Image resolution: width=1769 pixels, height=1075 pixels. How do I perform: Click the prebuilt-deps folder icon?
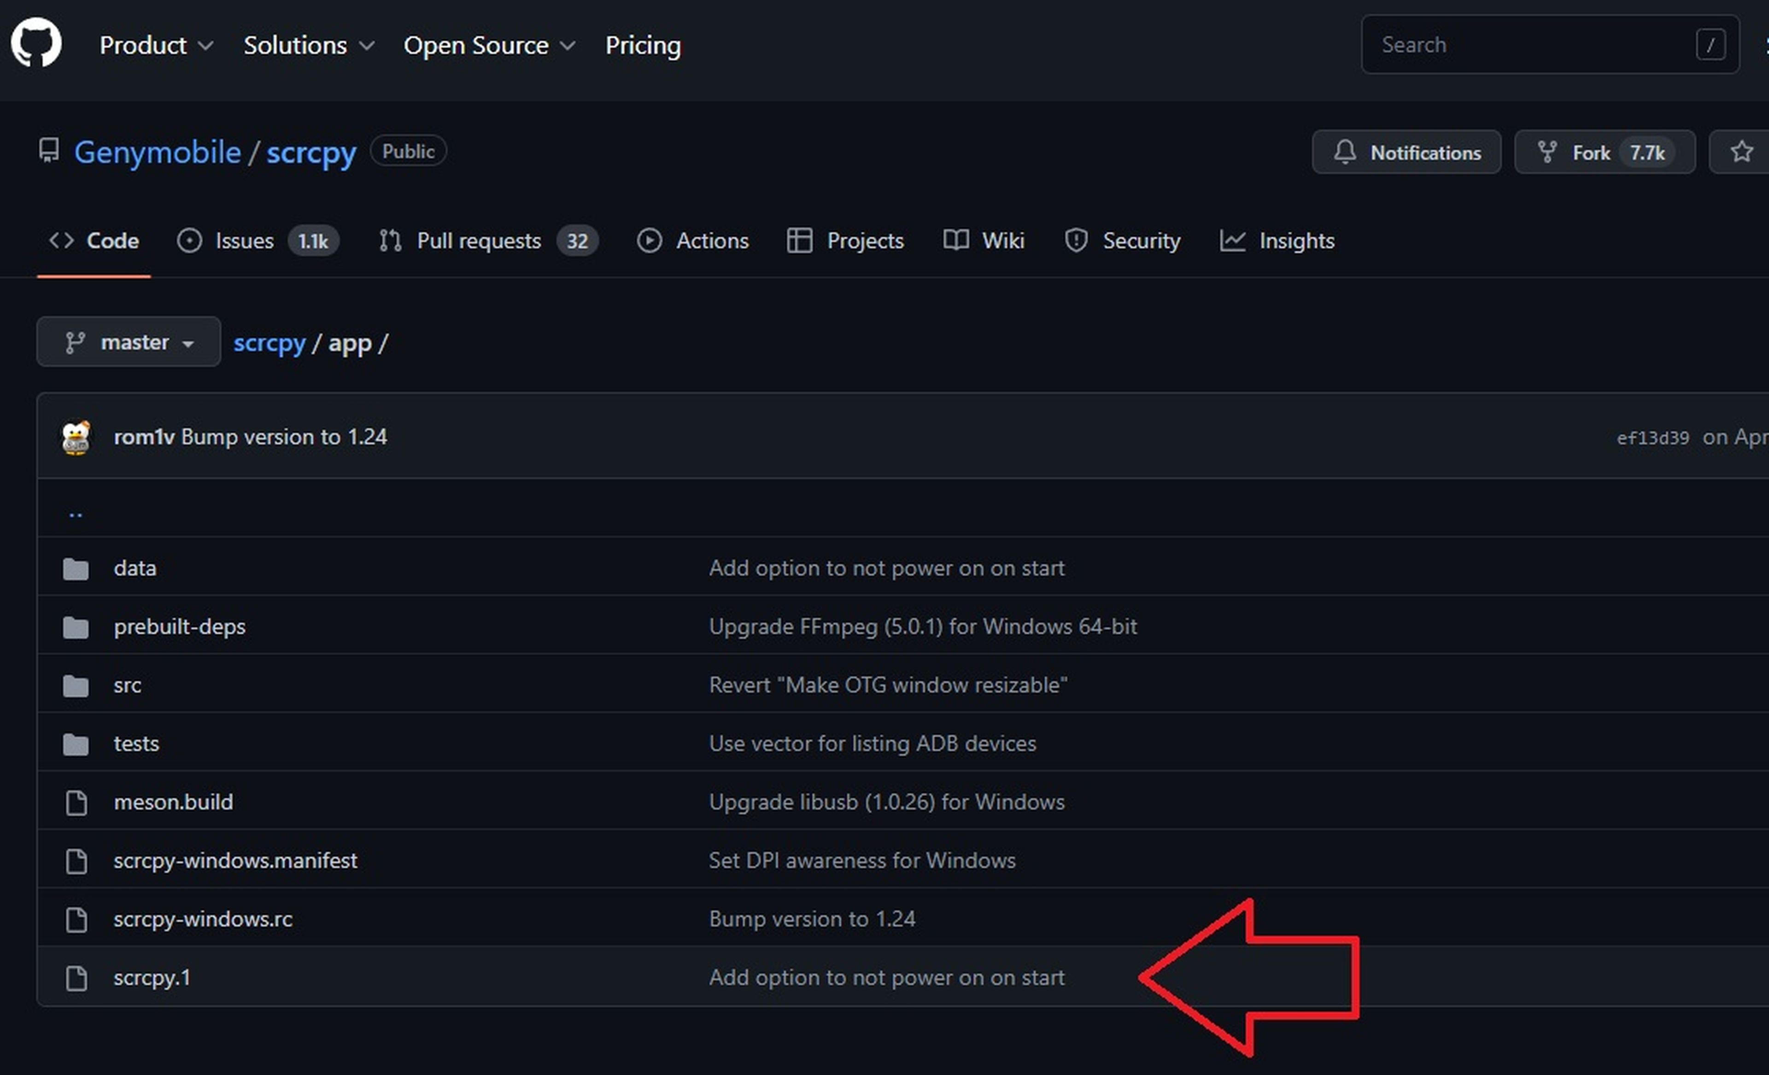[76, 627]
